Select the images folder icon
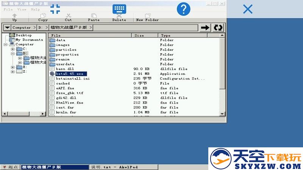 pyautogui.click(x=52, y=45)
